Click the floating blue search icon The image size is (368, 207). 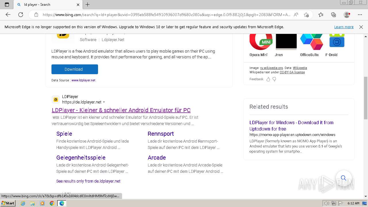[344, 178]
